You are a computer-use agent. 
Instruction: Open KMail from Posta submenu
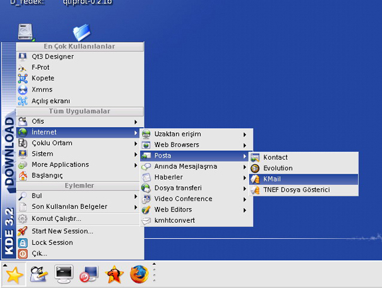click(x=304, y=179)
